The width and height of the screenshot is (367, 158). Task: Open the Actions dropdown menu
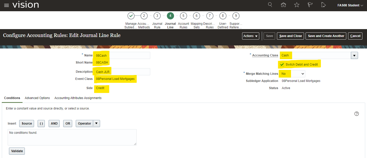[251, 36]
